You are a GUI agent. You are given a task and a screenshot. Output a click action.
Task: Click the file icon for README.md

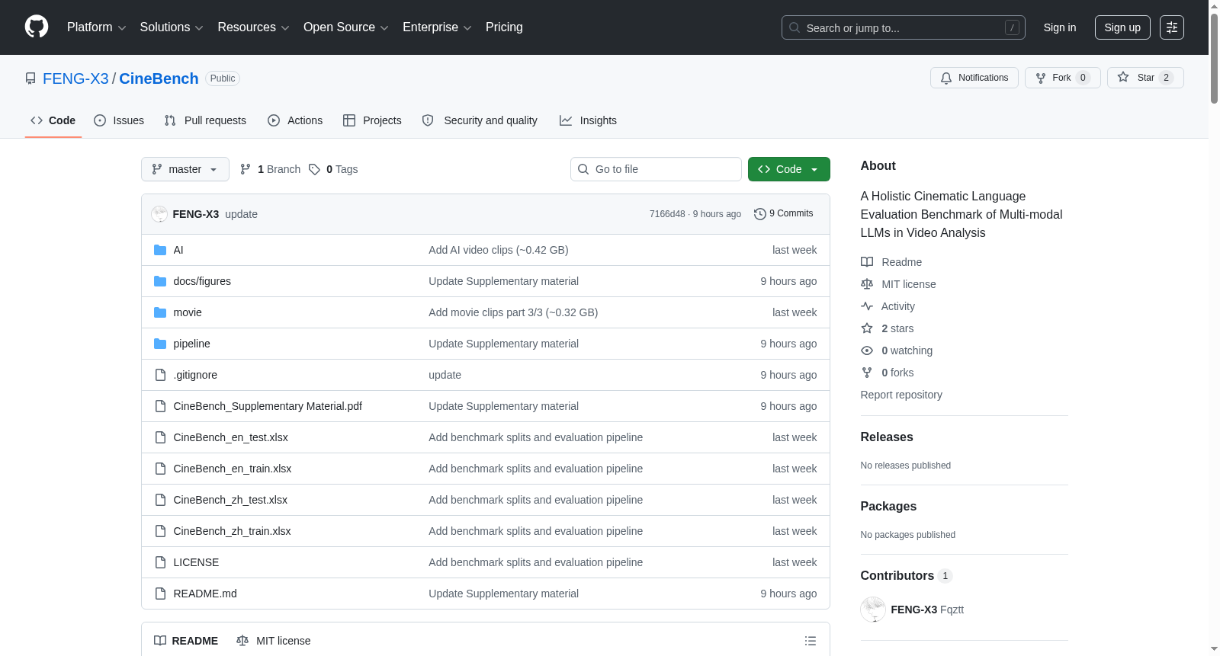160,594
